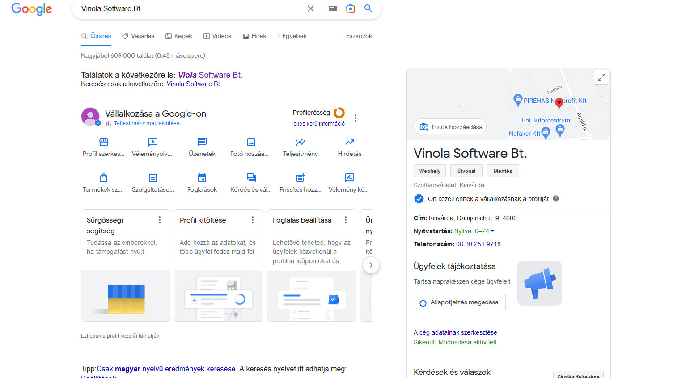This screenshot has height=378, width=673.
Task: Open Teljesítmény megtekintése link
Action: tap(147, 123)
